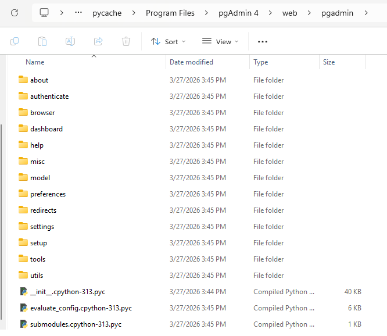Click the browser folder name
Screen dimensions: 387x336
click(x=42, y=113)
